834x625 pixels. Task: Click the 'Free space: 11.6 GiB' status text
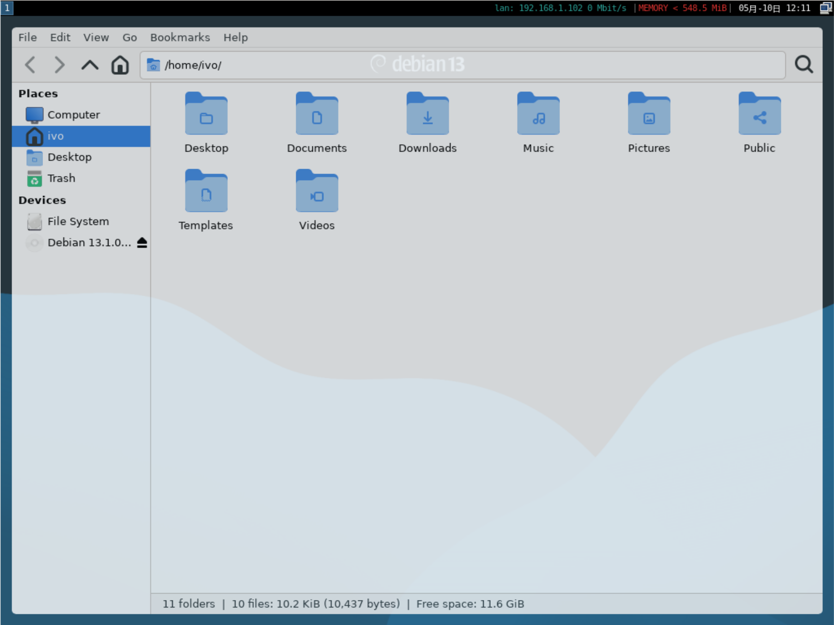[x=470, y=604]
